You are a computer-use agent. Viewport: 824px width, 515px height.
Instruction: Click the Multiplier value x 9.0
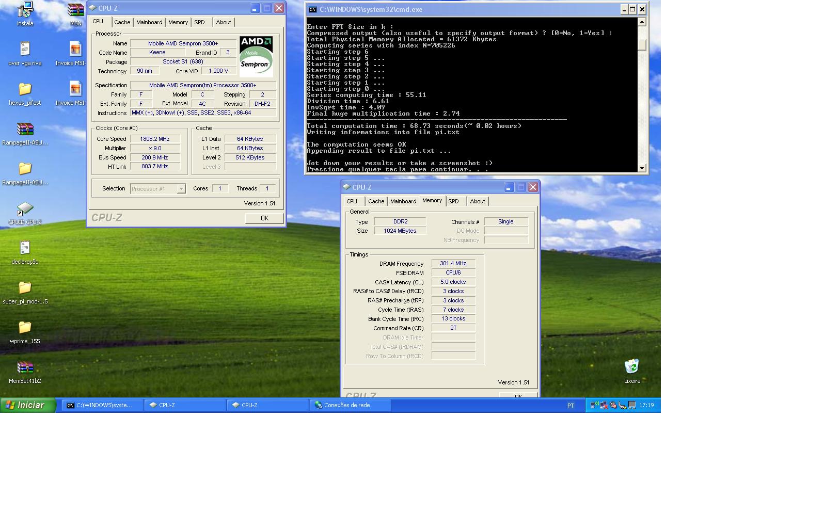pyautogui.click(x=155, y=148)
